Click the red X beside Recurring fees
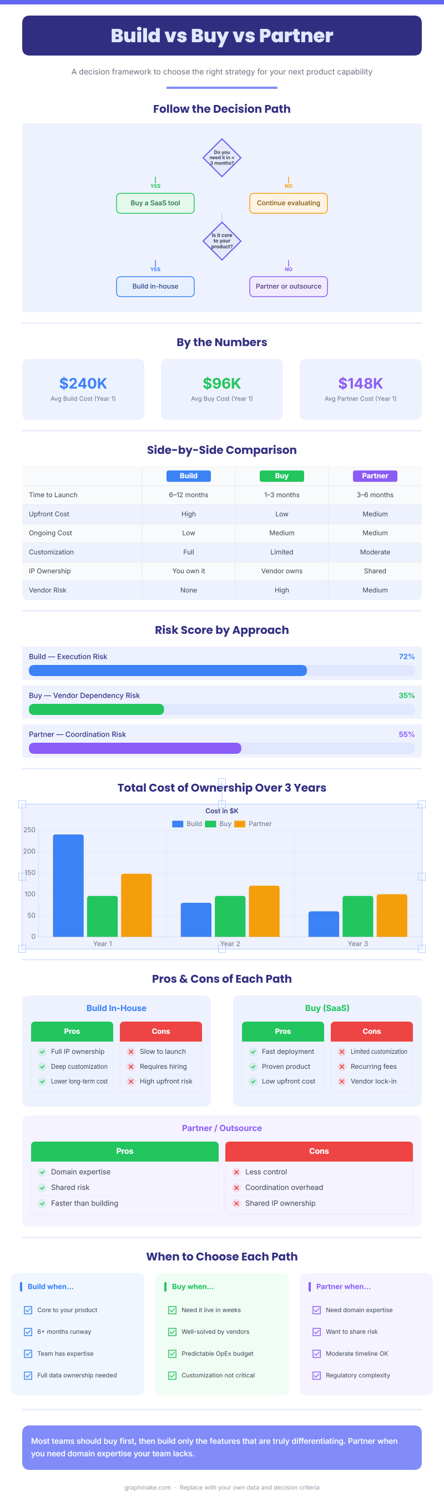 coord(342,1067)
